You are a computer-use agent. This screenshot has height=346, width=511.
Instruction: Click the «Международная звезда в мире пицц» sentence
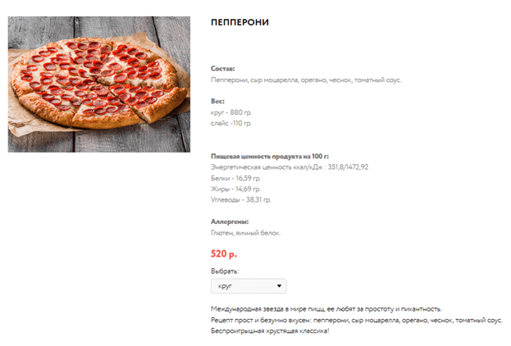coord(326,308)
